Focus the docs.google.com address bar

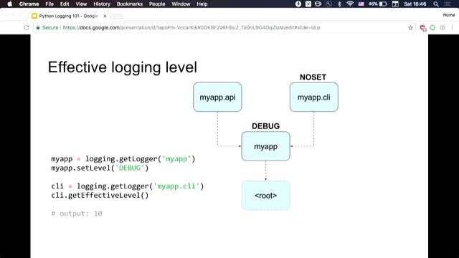(191, 27)
